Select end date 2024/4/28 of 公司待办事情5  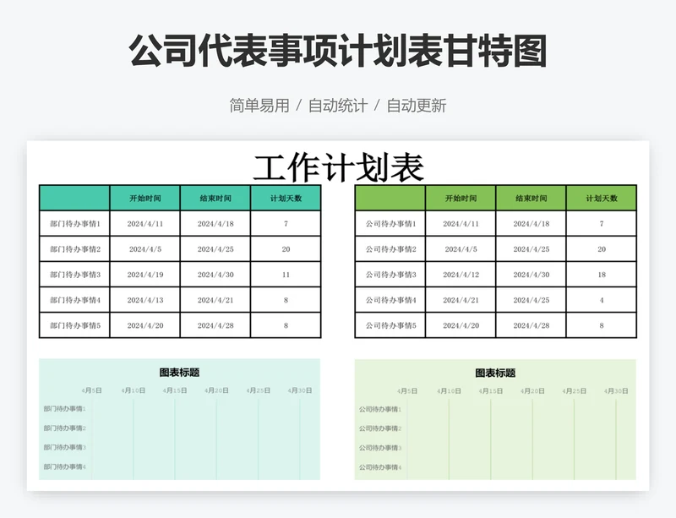click(532, 325)
